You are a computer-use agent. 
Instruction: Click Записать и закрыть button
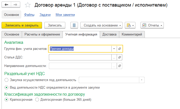click(22, 25)
